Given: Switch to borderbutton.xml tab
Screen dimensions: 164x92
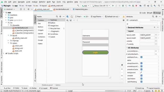Looking at the screenshot, I should [x=62, y=9].
